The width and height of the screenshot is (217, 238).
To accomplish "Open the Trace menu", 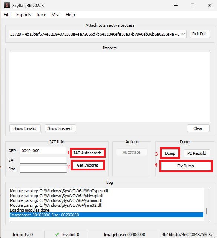I will pos(41,15).
